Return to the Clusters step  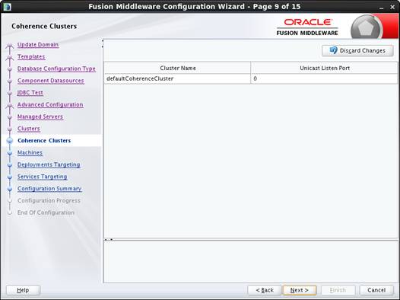pos(29,129)
